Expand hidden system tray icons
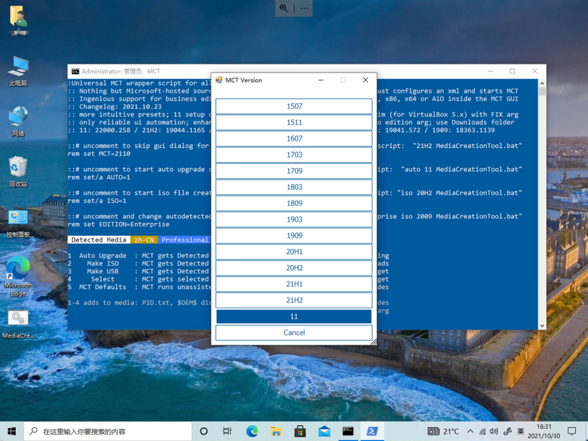The width and height of the screenshot is (588, 441). click(469, 431)
